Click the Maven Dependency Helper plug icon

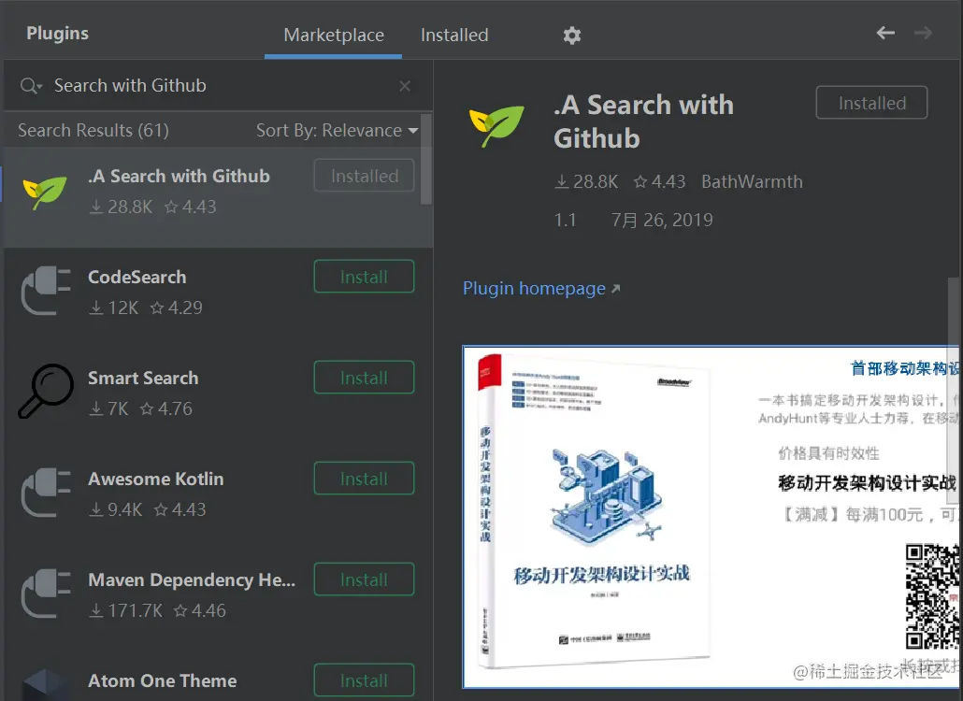[46, 594]
